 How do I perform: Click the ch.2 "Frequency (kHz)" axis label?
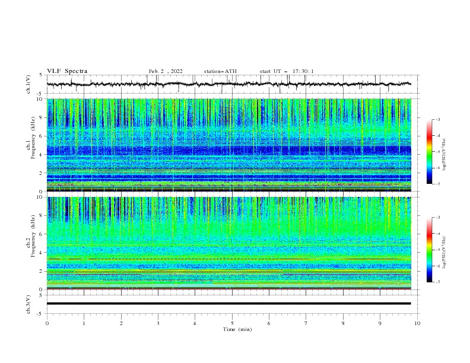point(33,236)
